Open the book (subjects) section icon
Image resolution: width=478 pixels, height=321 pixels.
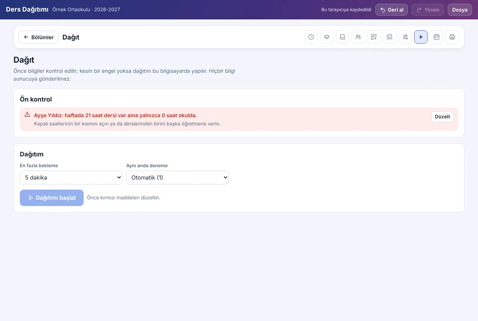point(342,37)
